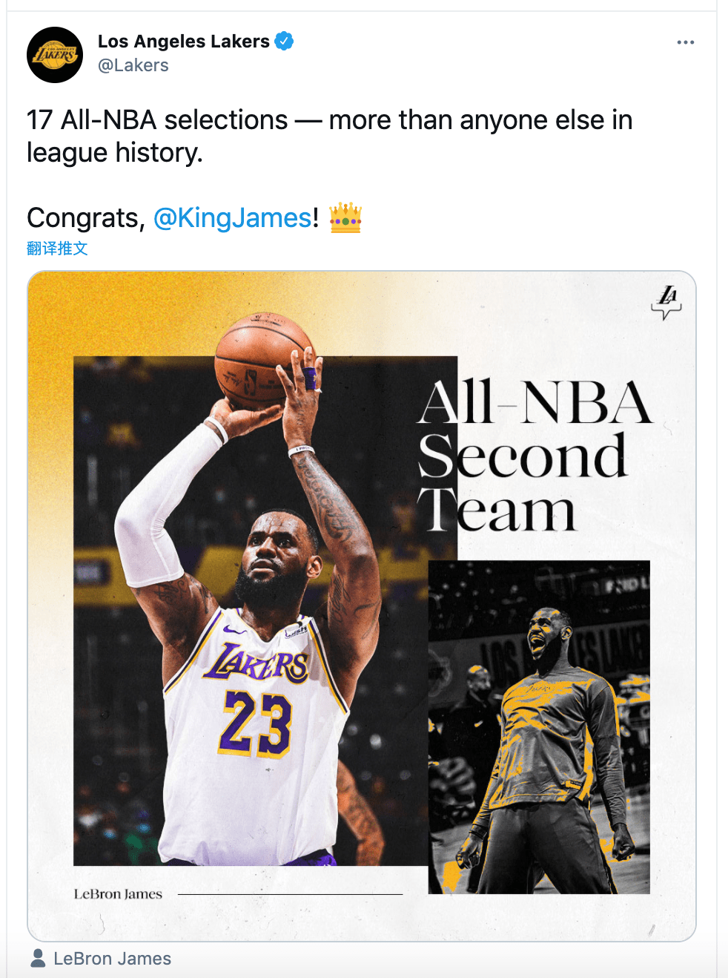Expand tagged people by clicking LeBron James
This screenshot has width=728, height=978.
click(x=112, y=959)
